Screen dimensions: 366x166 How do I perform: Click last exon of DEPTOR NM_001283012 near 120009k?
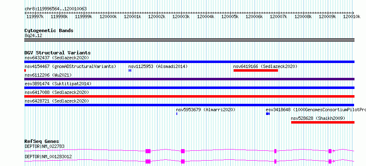point(330,161)
